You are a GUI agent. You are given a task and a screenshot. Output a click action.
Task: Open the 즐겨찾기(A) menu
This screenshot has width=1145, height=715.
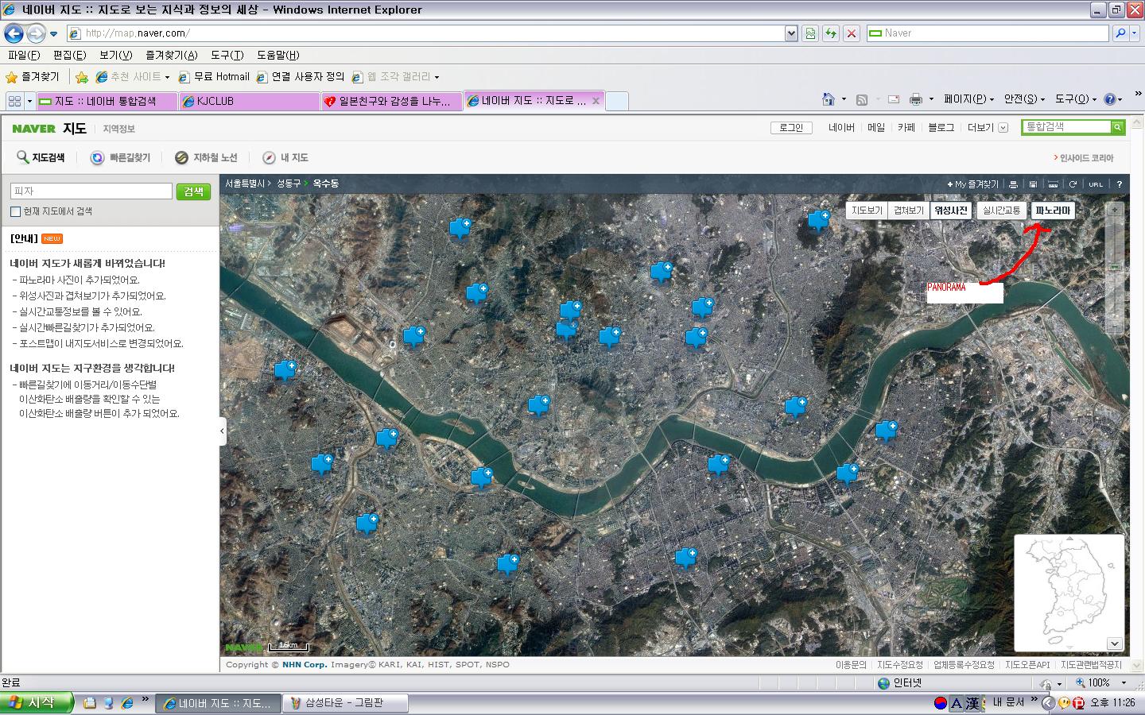pos(171,55)
